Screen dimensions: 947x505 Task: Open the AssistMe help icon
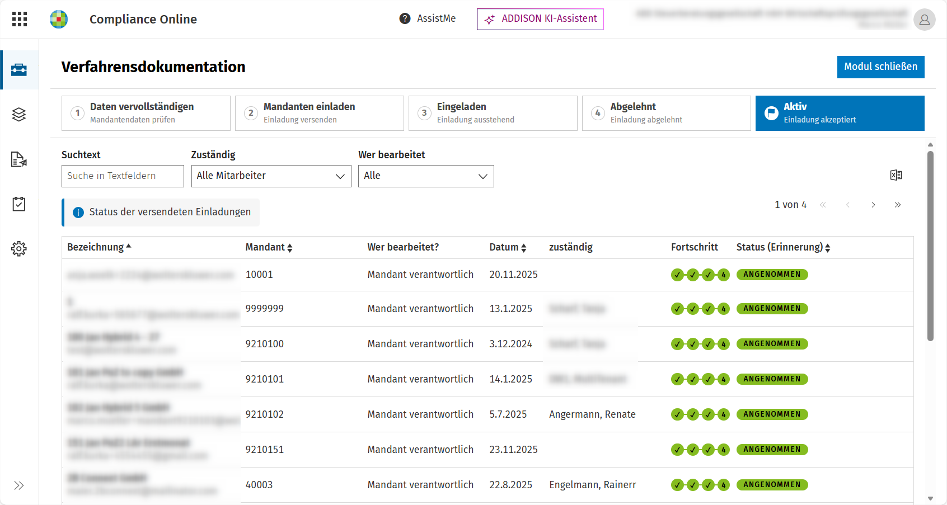click(x=405, y=18)
